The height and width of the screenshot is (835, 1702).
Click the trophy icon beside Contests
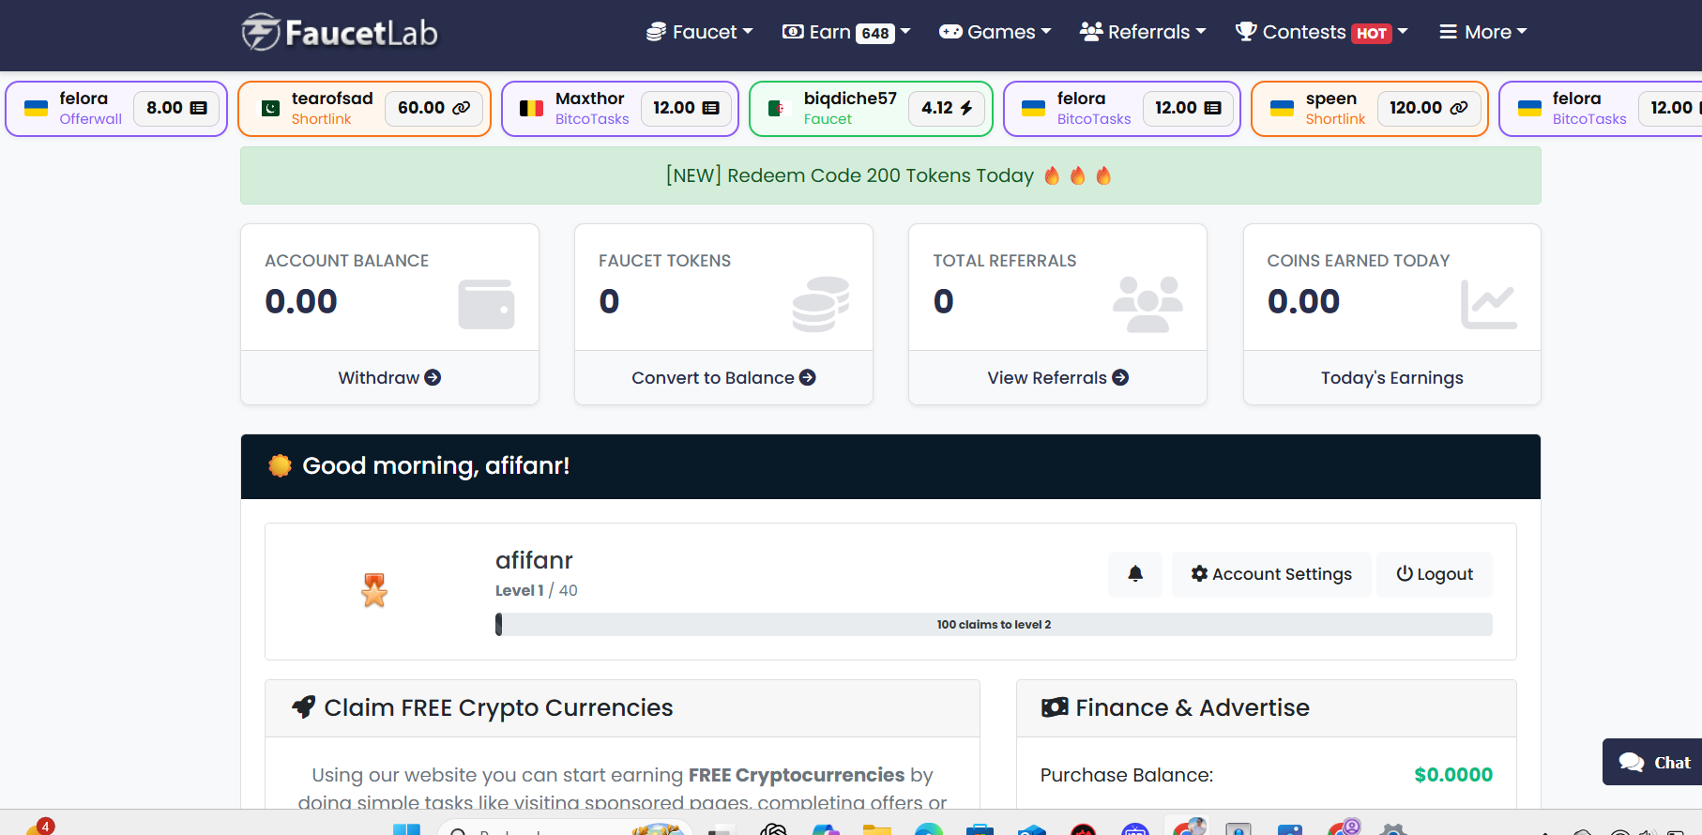click(1246, 31)
